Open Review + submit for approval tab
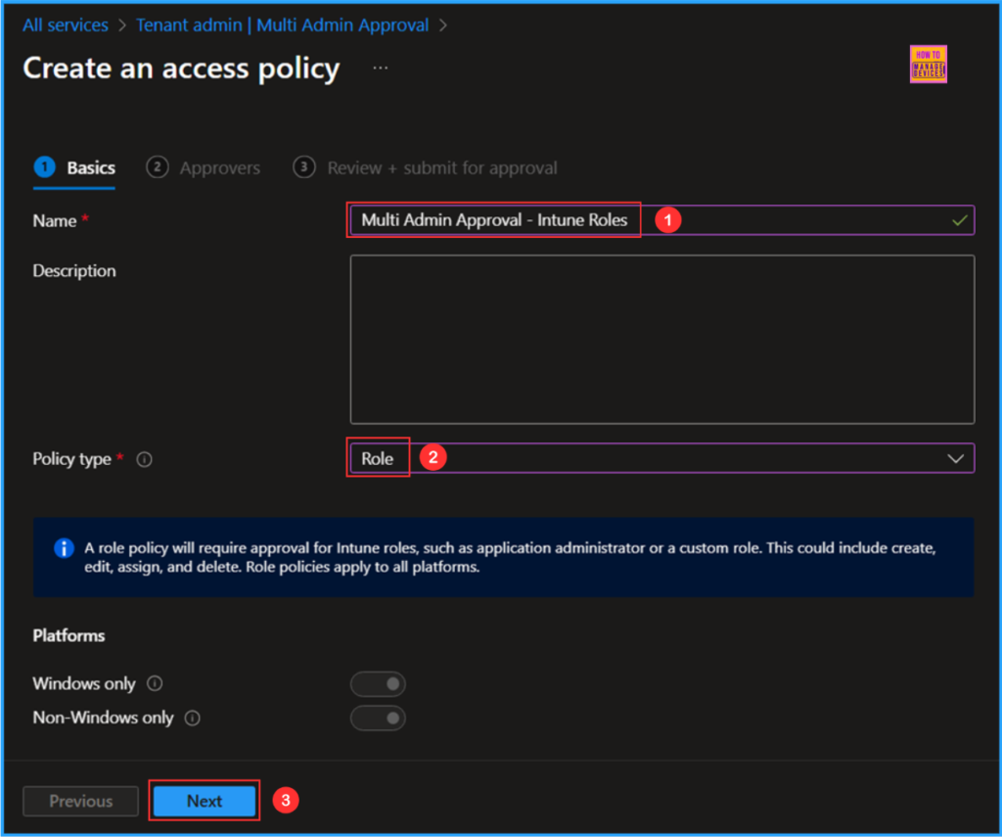 coord(425,168)
